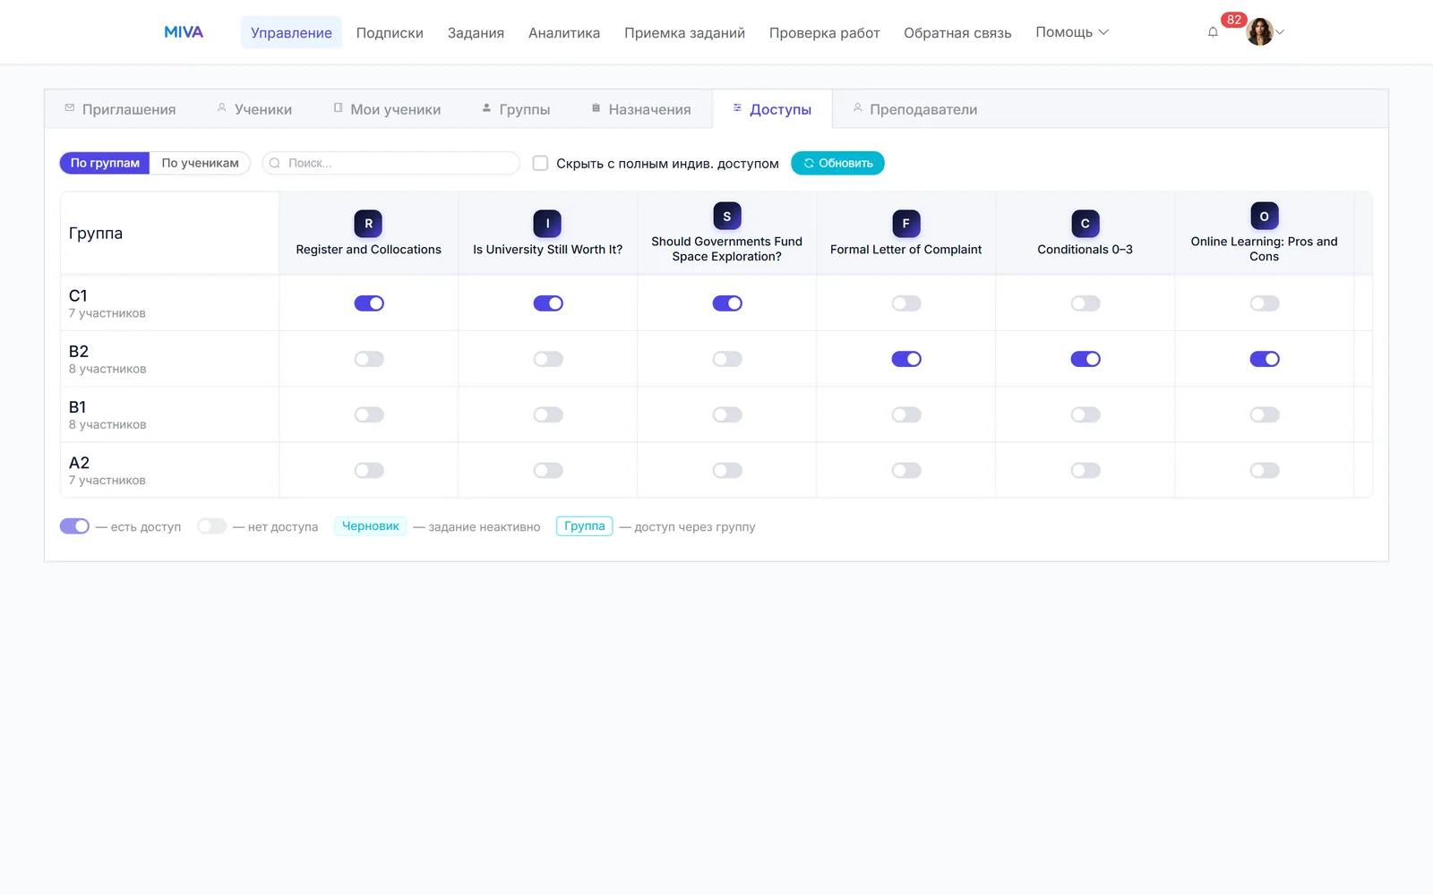This screenshot has width=1433, height=895.
Task: Select the 'По ученикам' view button
Action: 200,163
